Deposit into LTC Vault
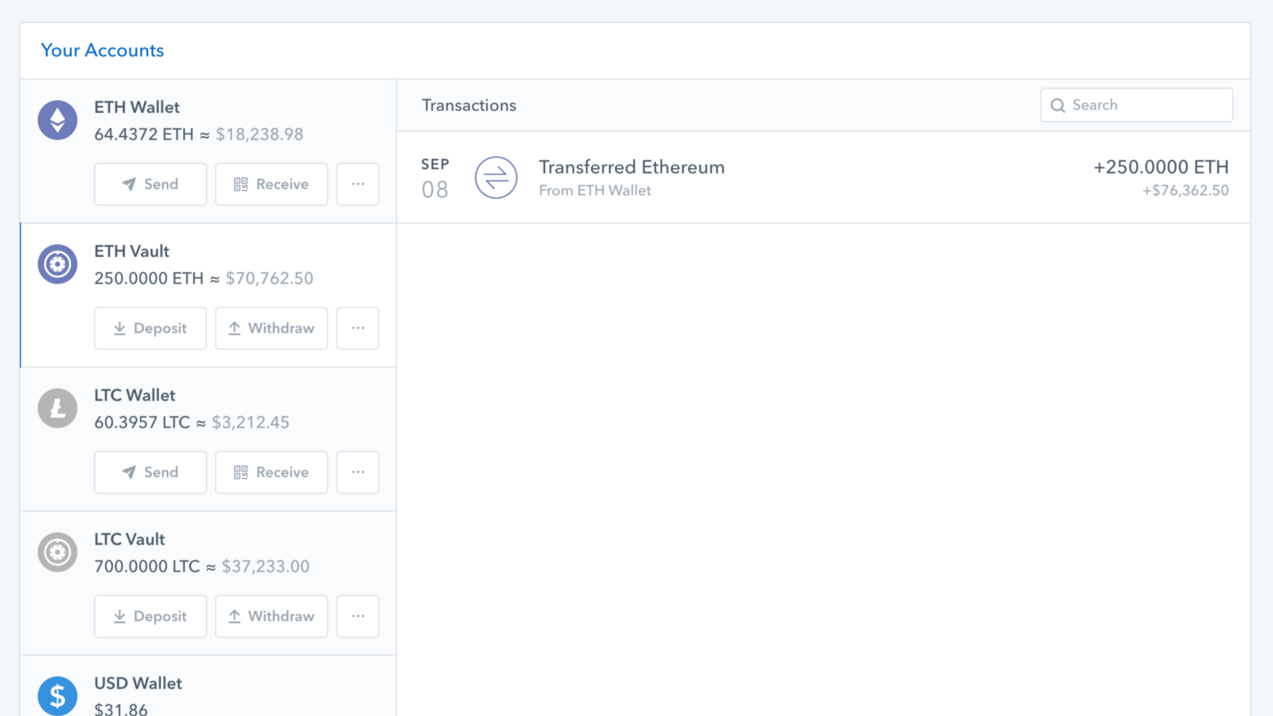1273x716 pixels. (x=150, y=616)
